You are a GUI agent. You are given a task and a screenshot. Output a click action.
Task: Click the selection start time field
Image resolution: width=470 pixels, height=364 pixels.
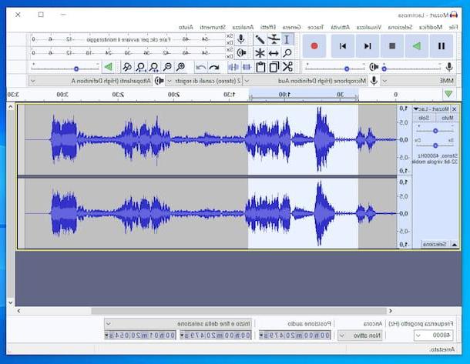216,336
